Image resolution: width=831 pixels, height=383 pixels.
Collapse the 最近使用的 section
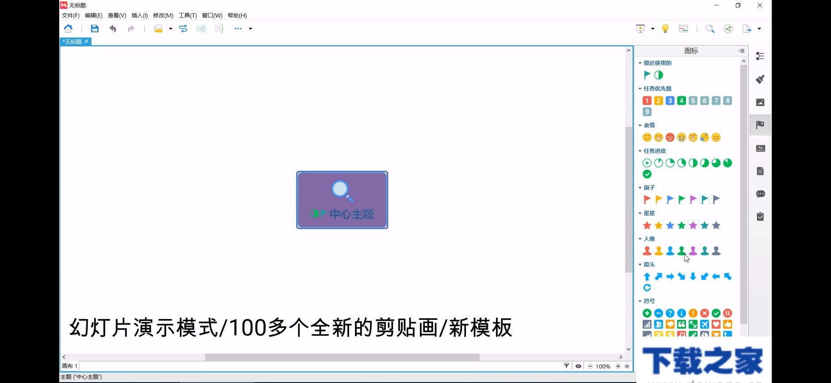click(x=640, y=63)
